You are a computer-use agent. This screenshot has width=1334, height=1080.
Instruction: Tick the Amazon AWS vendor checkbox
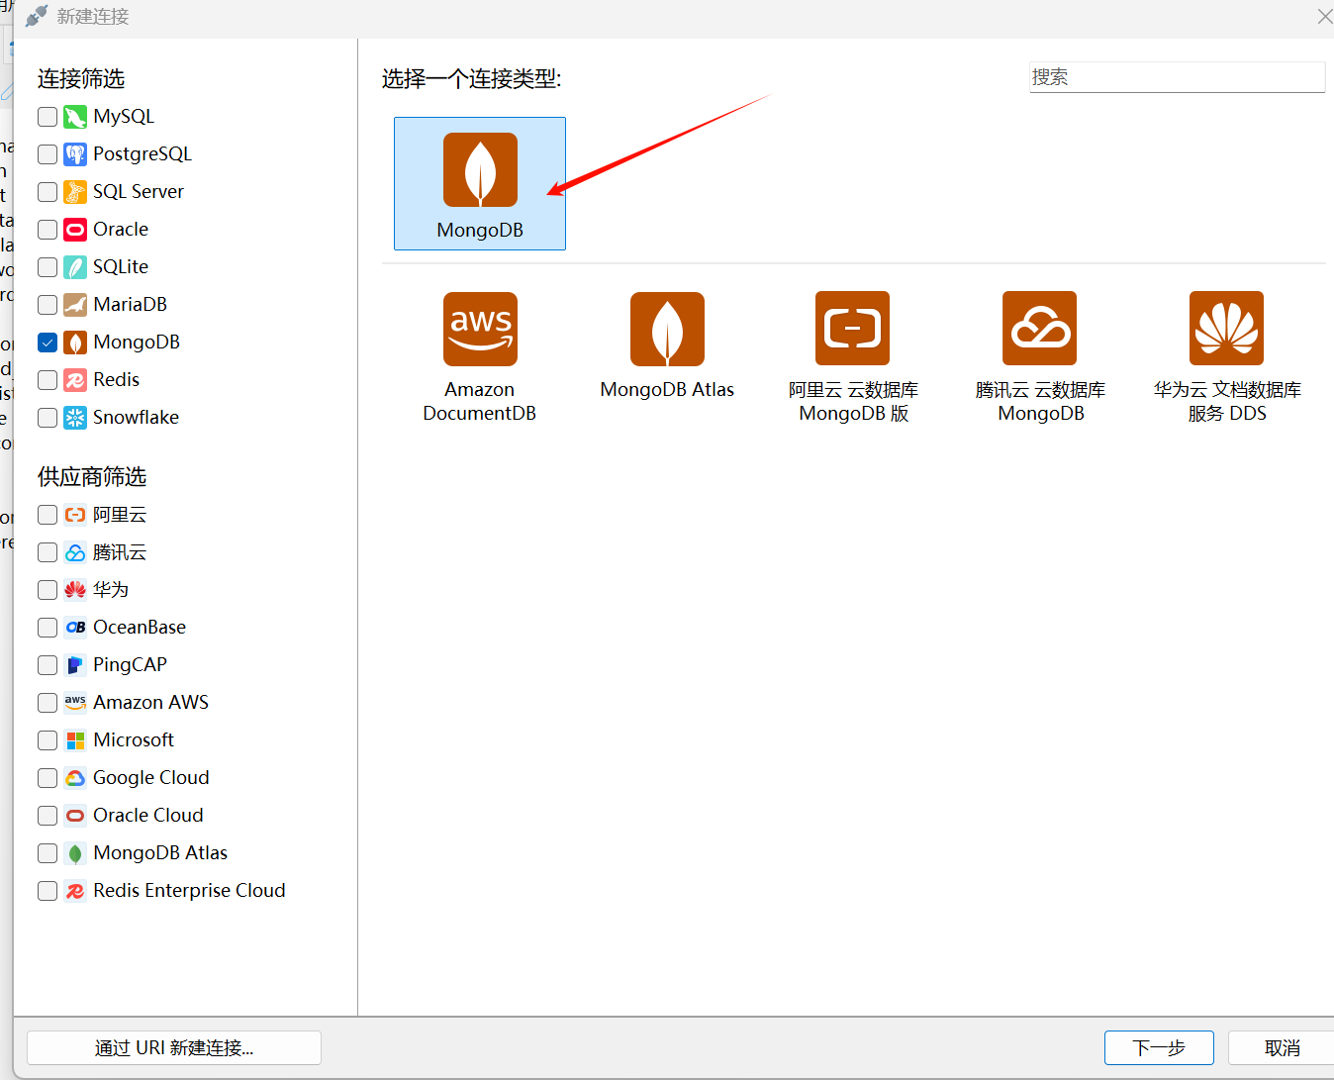pos(48,703)
